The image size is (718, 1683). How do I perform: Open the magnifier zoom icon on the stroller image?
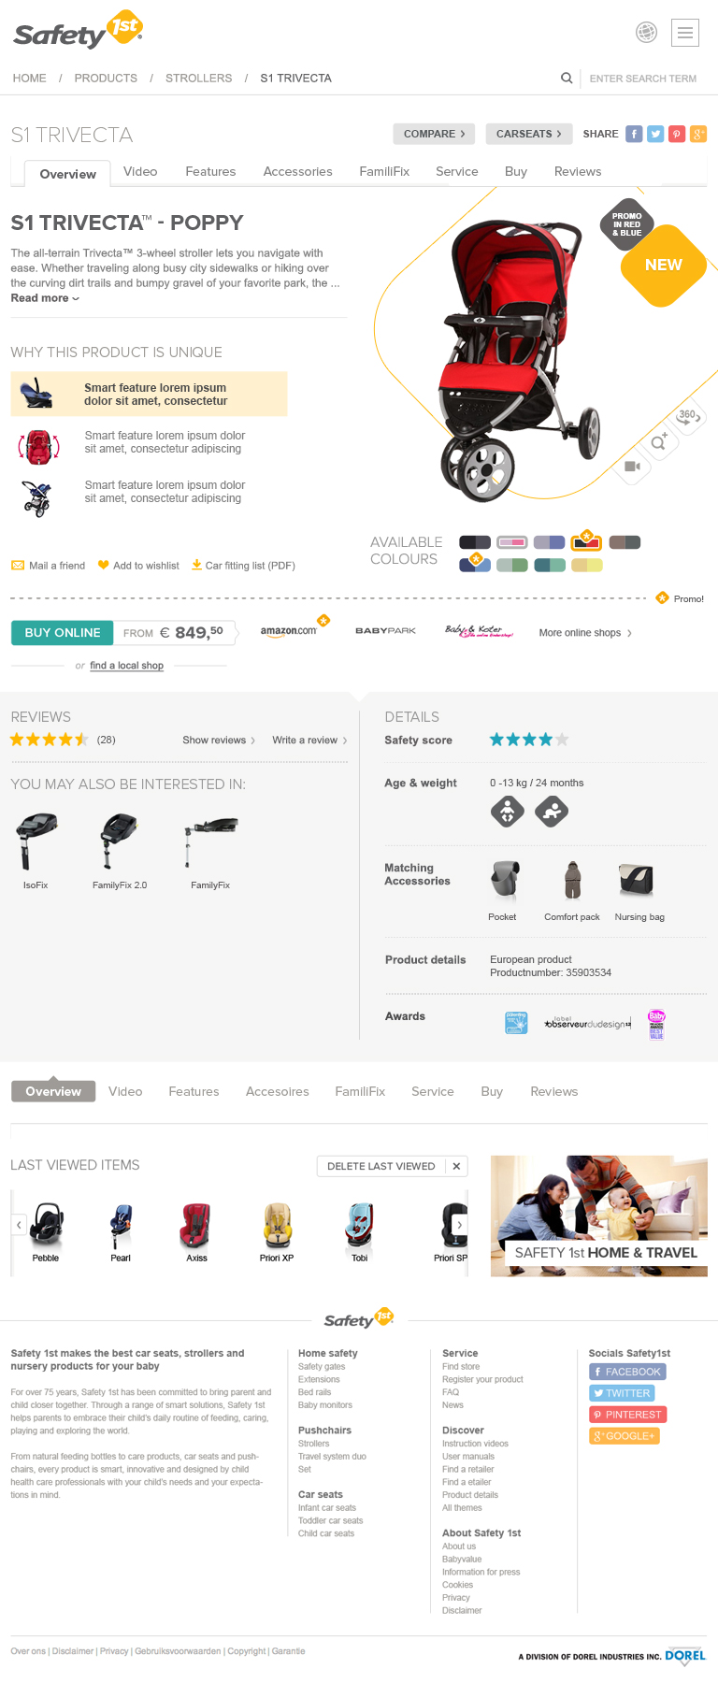tap(659, 442)
